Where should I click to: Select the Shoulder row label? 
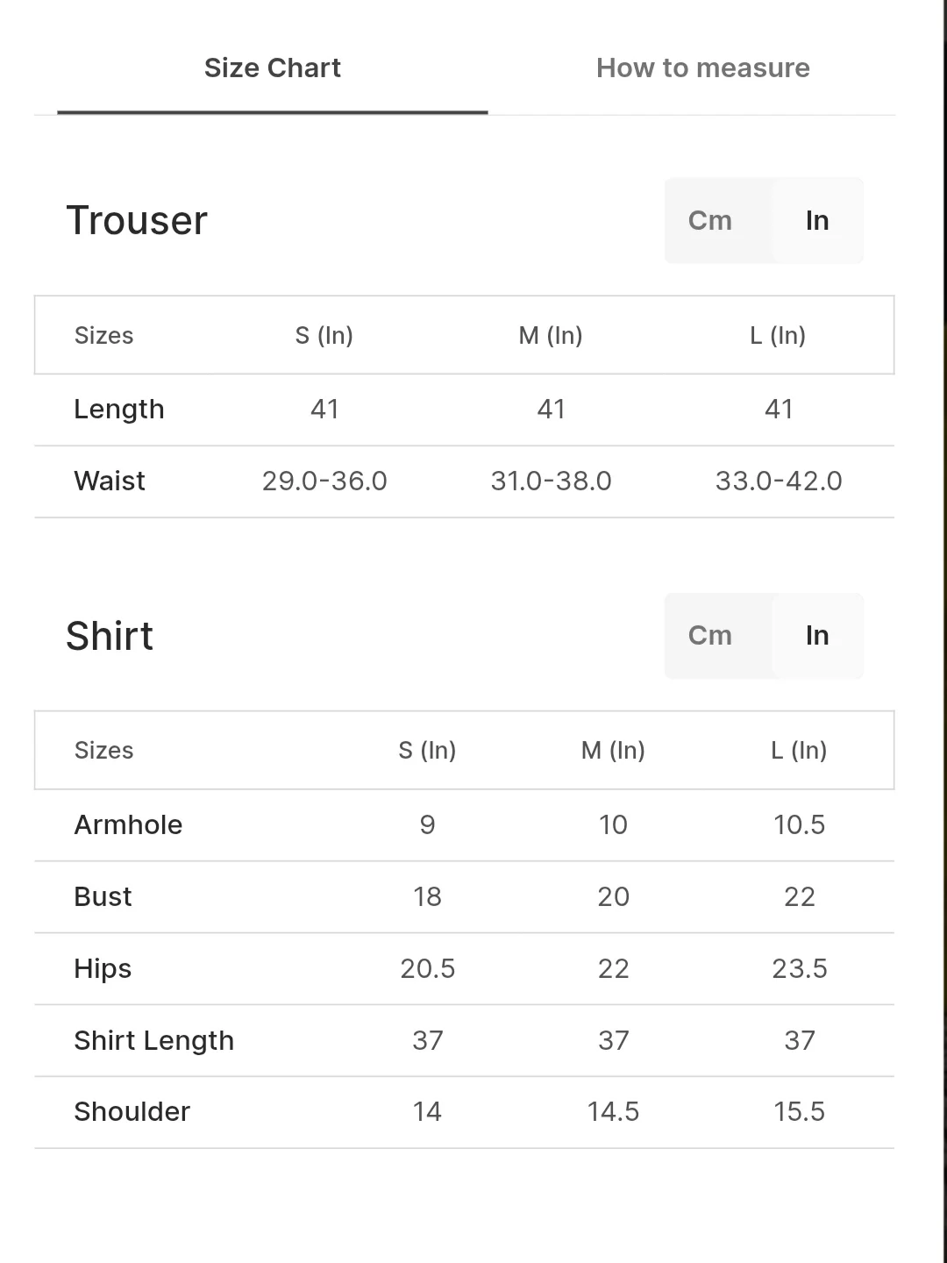[132, 1111]
